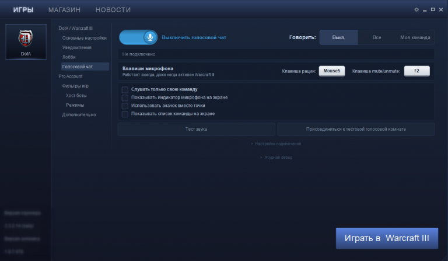Click "DotA / Warcraft III" sidebar header
Screen dimensions: 448x261
tap(75, 28)
